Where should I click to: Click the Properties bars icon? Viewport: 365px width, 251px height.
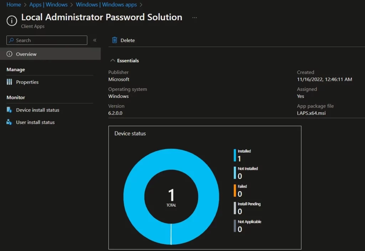pyautogui.click(x=9, y=82)
